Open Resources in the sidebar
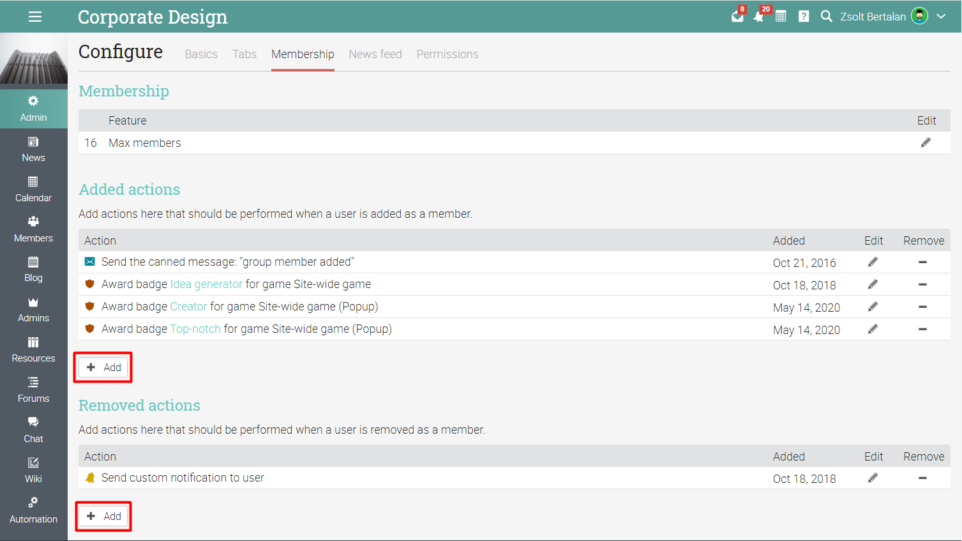Screen dimensions: 962x541 (34, 349)
